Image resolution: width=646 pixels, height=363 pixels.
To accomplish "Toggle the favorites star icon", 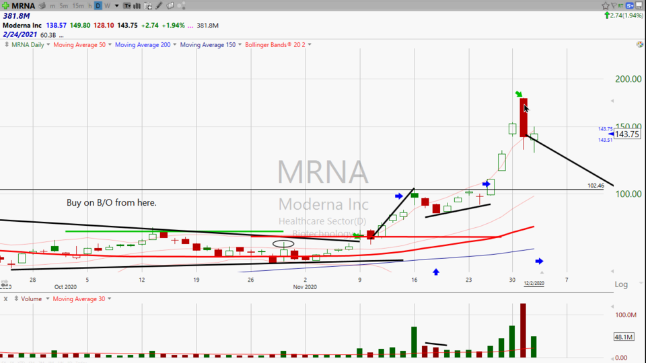I will tap(605, 5).
